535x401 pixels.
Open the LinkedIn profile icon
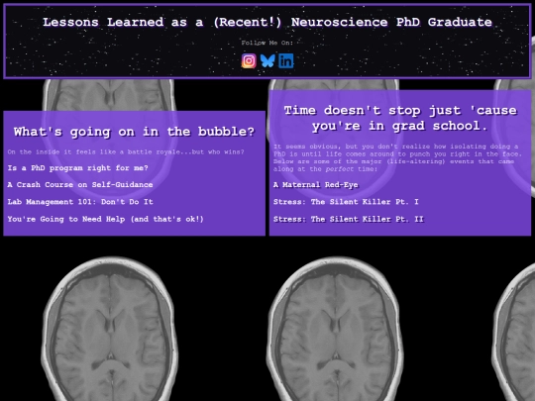(286, 61)
